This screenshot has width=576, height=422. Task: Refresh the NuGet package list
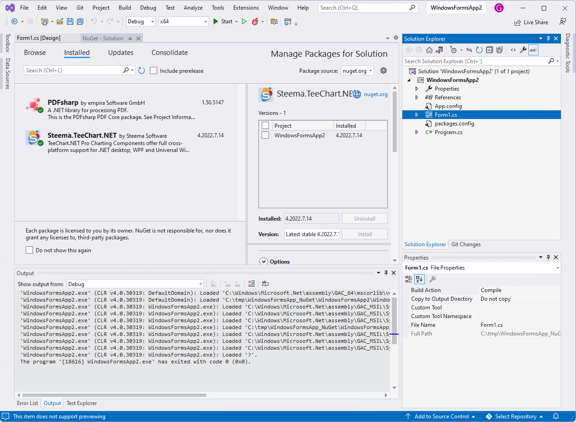[x=142, y=70]
